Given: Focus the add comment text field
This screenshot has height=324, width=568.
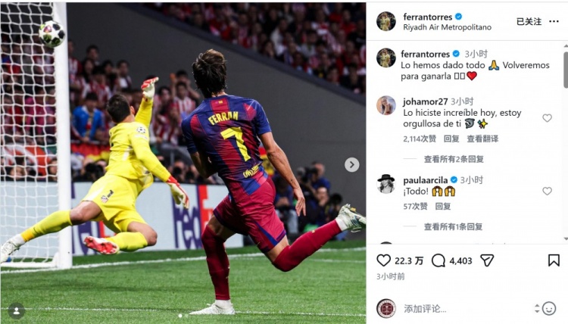Looking at the screenshot, I should point(467,308).
